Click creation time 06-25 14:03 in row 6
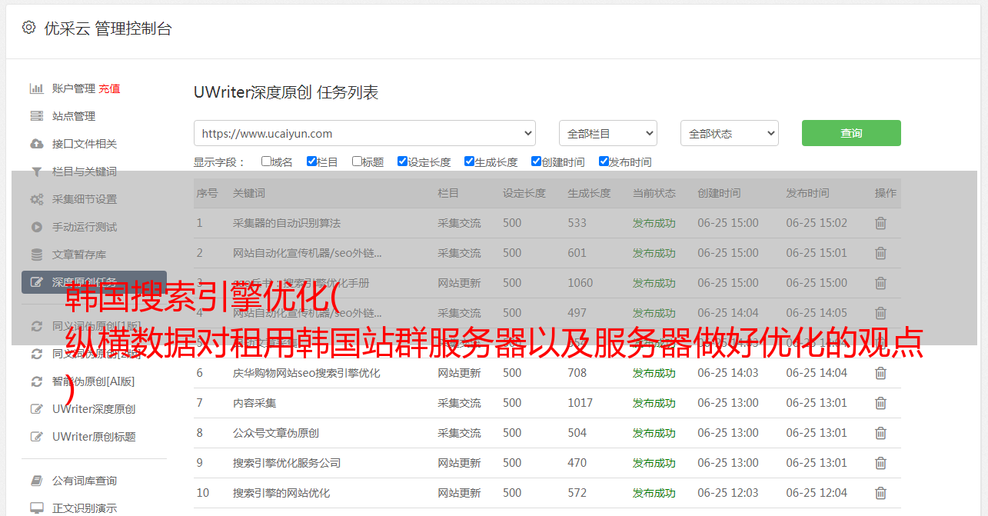The height and width of the screenshot is (516, 988). tap(728, 373)
